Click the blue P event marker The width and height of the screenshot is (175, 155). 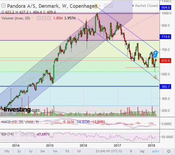[155, 53]
